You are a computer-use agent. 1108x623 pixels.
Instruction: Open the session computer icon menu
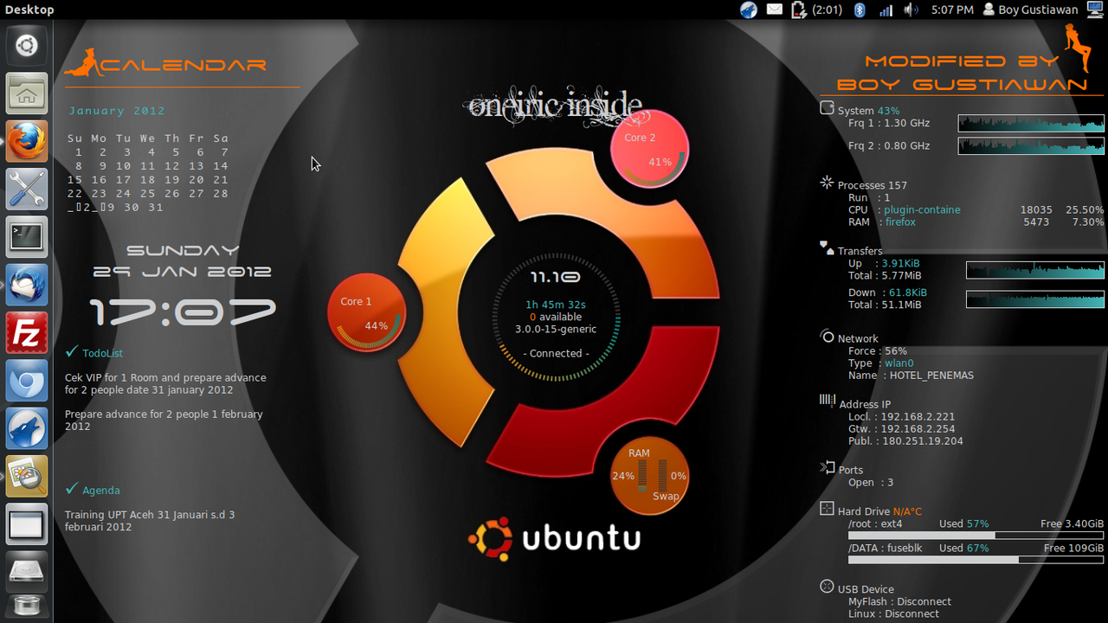click(1095, 10)
